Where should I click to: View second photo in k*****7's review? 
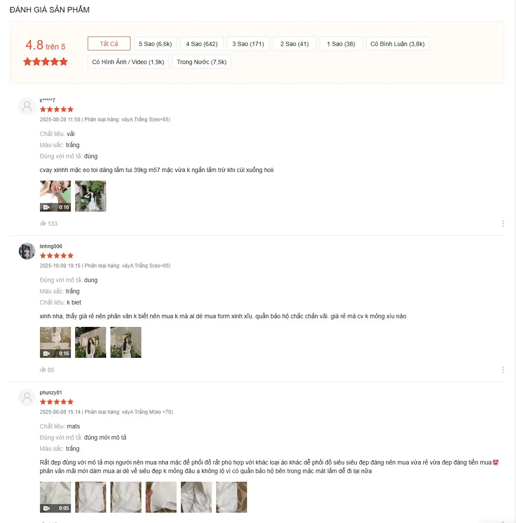click(x=91, y=196)
